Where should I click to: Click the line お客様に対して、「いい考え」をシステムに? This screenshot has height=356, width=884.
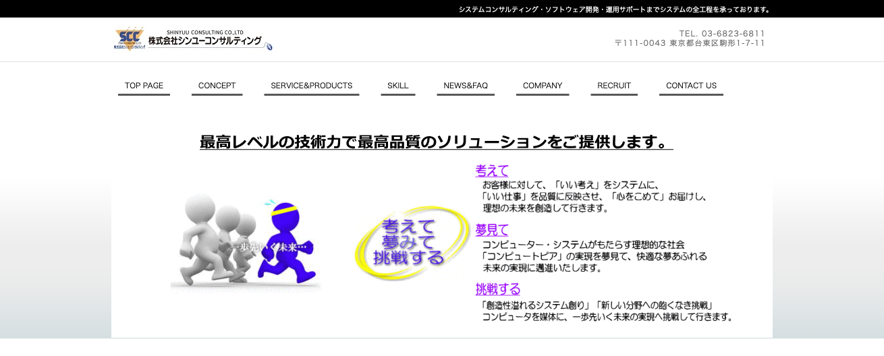(x=571, y=185)
